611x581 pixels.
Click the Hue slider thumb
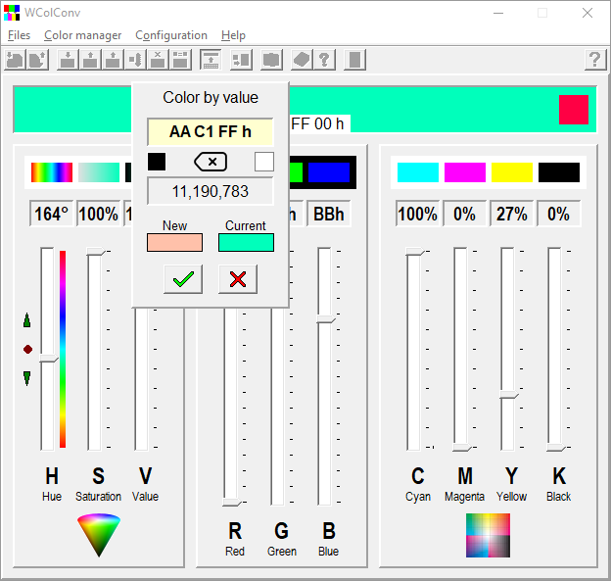point(49,359)
